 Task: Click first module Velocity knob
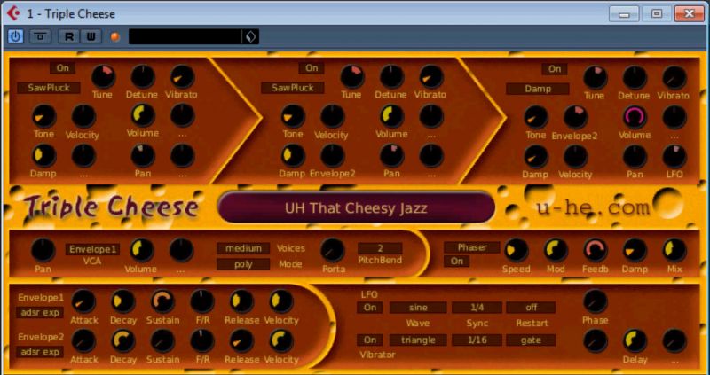tap(83, 116)
